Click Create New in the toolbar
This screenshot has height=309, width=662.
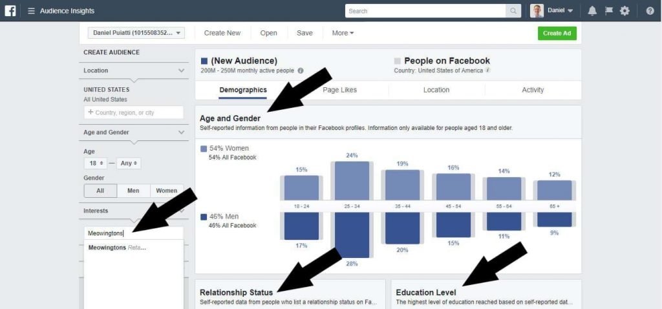point(222,33)
